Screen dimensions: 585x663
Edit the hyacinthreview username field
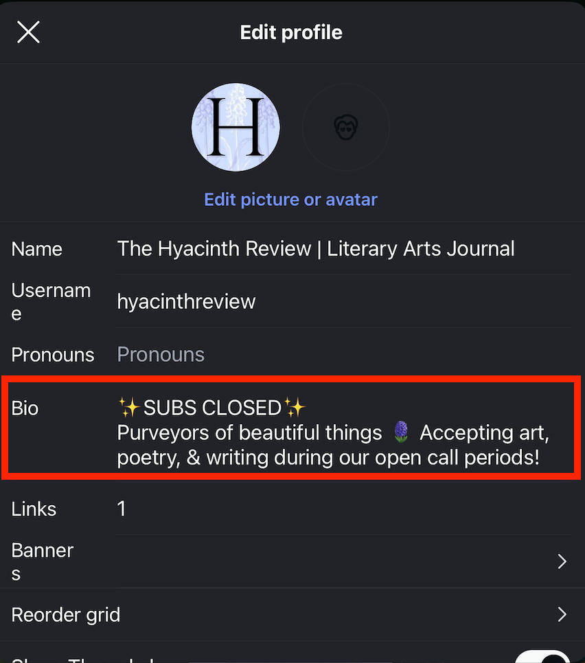pyautogui.click(x=186, y=301)
